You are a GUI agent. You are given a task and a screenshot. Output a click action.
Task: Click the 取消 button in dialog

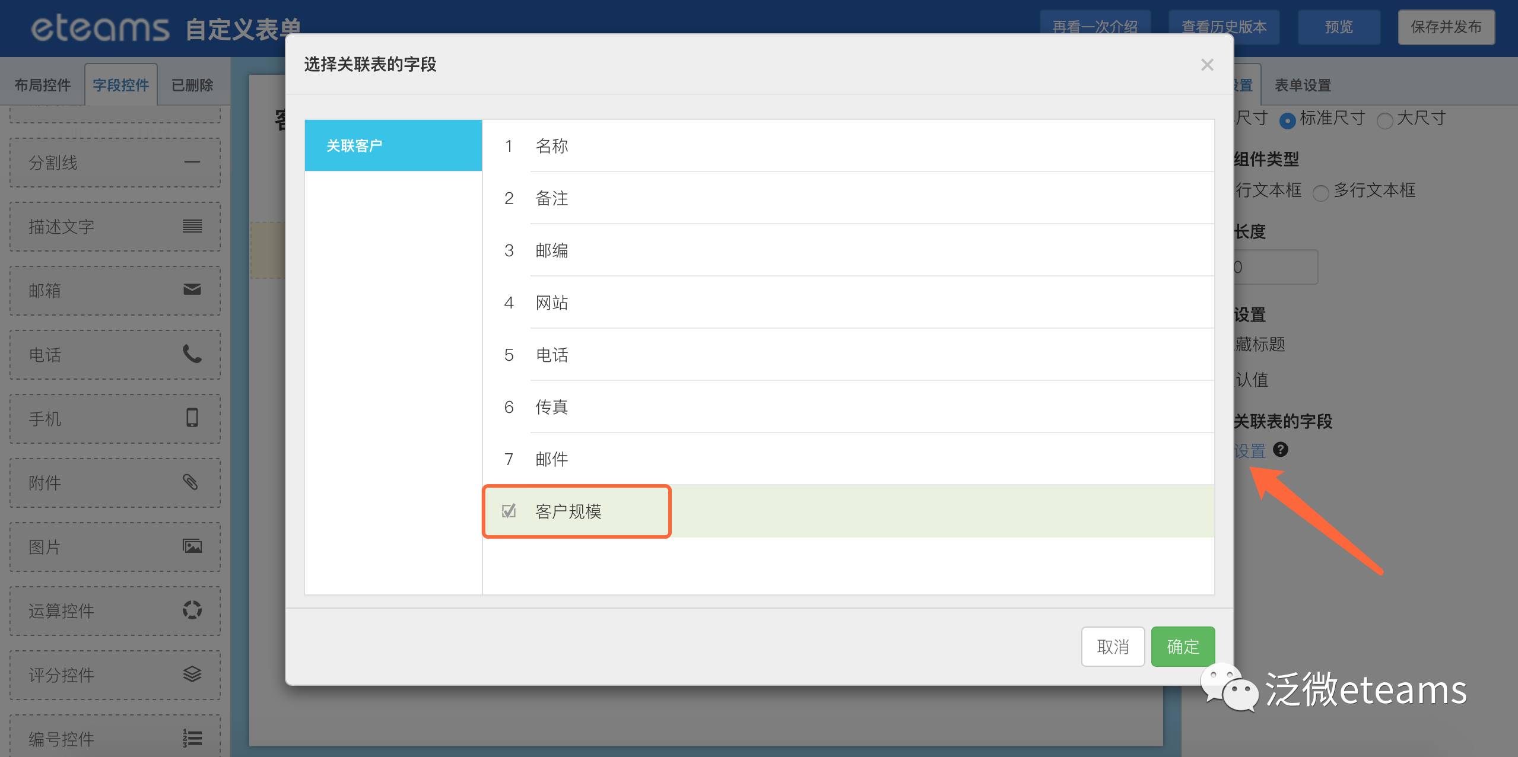click(x=1113, y=647)
